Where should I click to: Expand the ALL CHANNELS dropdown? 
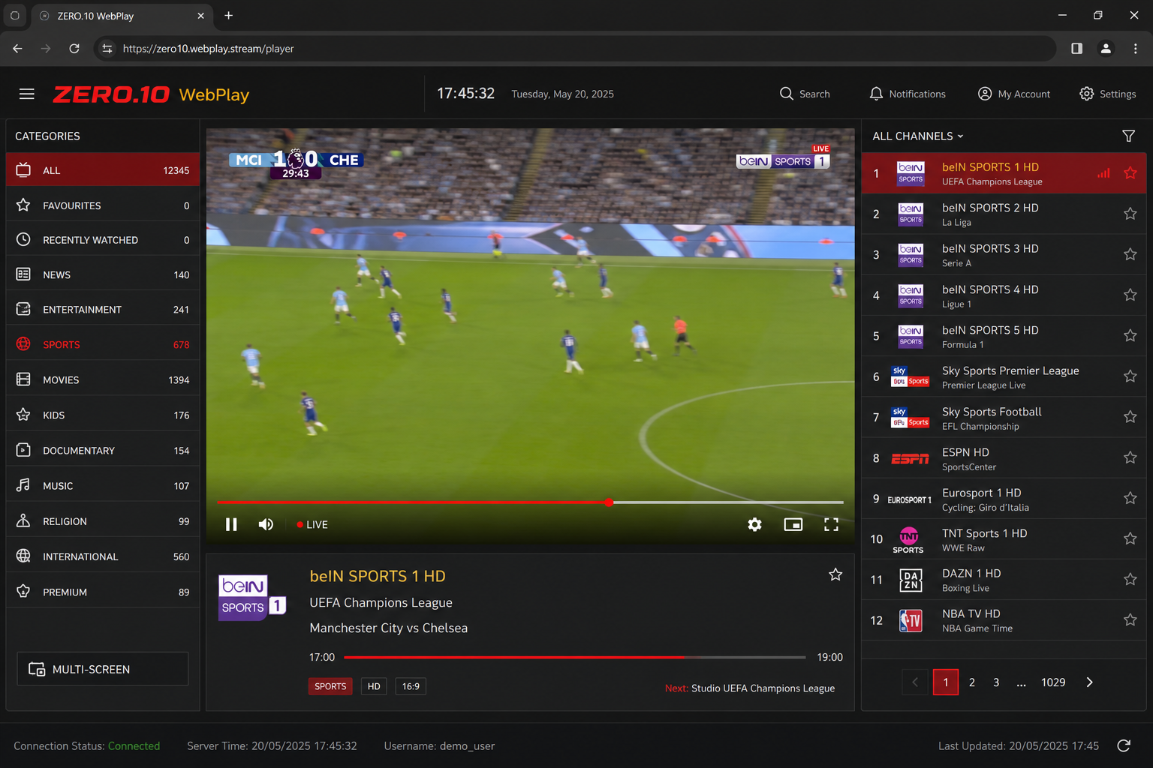pos(917,136)
